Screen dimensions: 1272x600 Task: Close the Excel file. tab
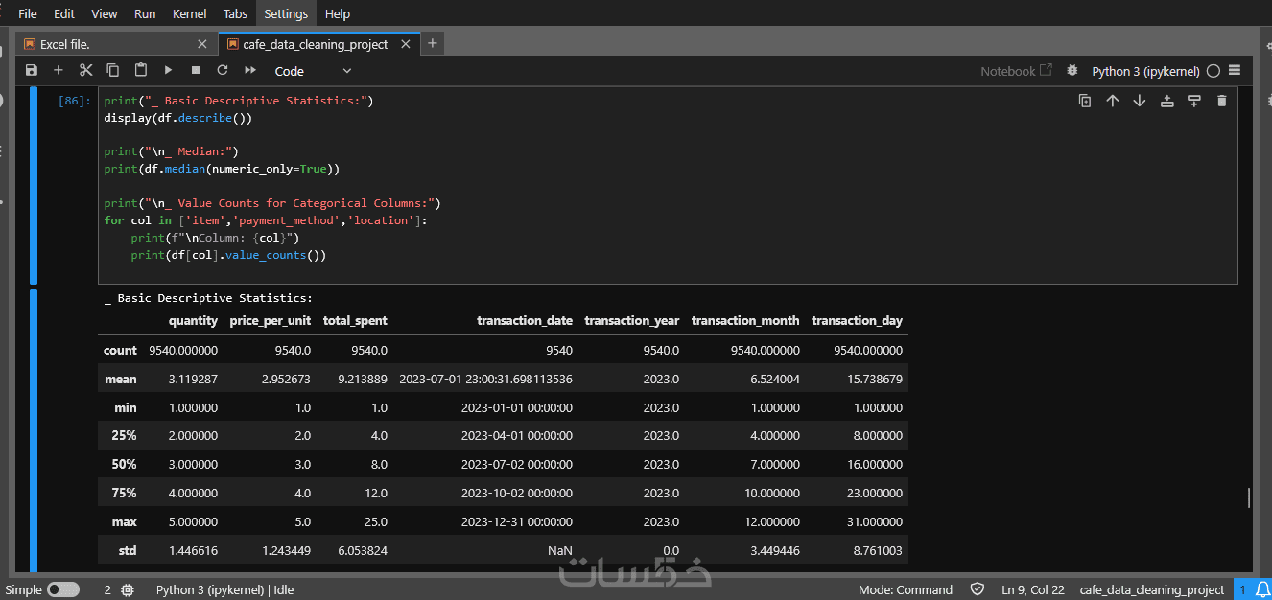pyautogui.click(x=202, y=44)
